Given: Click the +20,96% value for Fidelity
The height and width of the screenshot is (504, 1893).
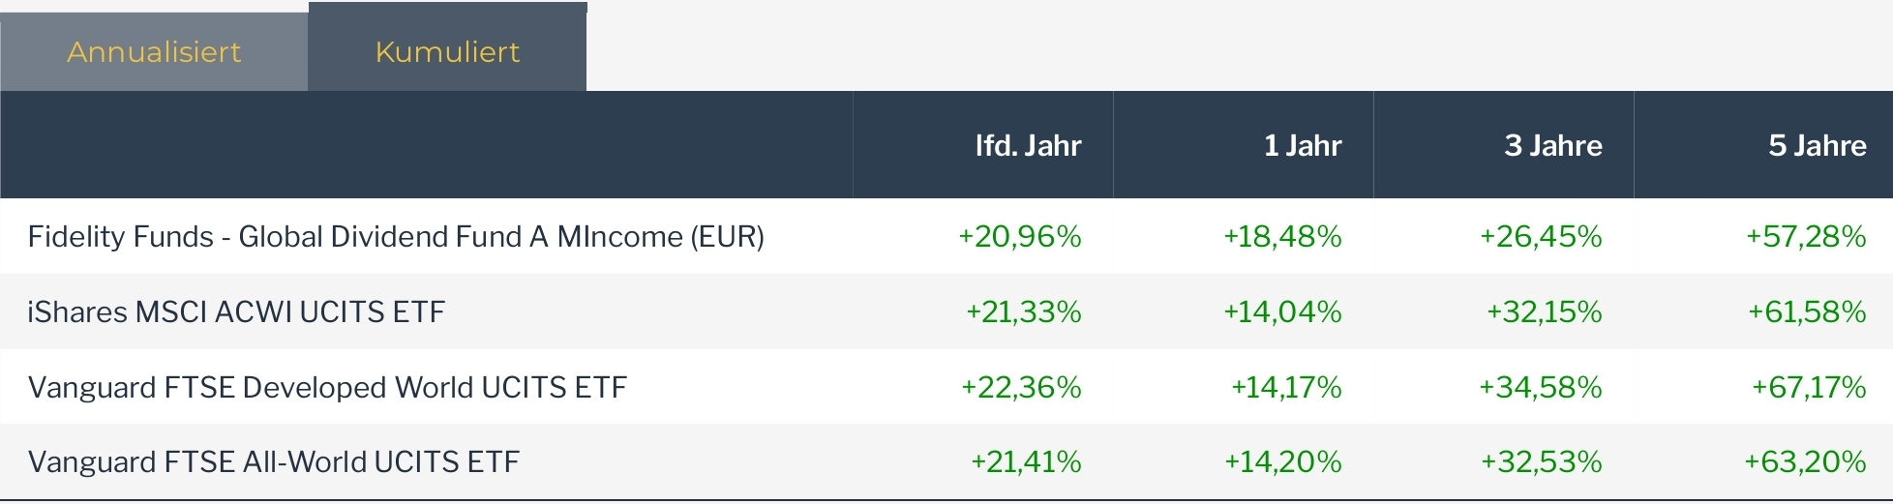Looking at the screenshot, I should click(1019, 236).
